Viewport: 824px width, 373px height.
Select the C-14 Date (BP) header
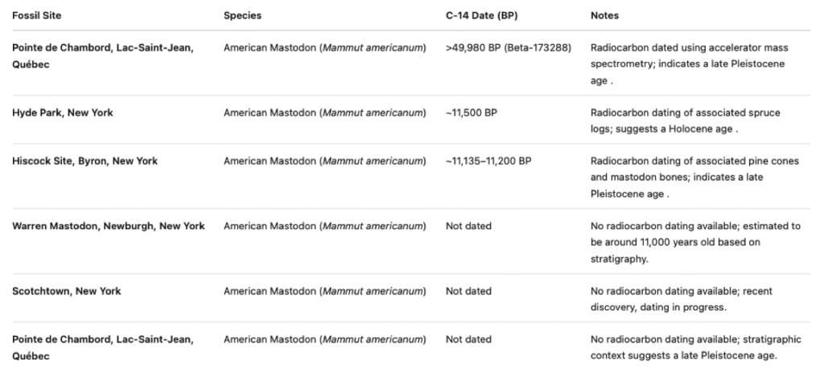pos(482,15)
